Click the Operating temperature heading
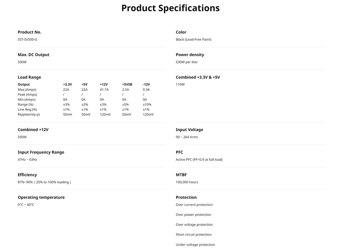 pos(41,197)
